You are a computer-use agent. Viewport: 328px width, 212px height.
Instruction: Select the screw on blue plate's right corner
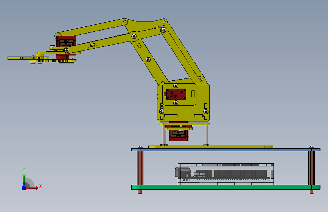pos(311,147)
